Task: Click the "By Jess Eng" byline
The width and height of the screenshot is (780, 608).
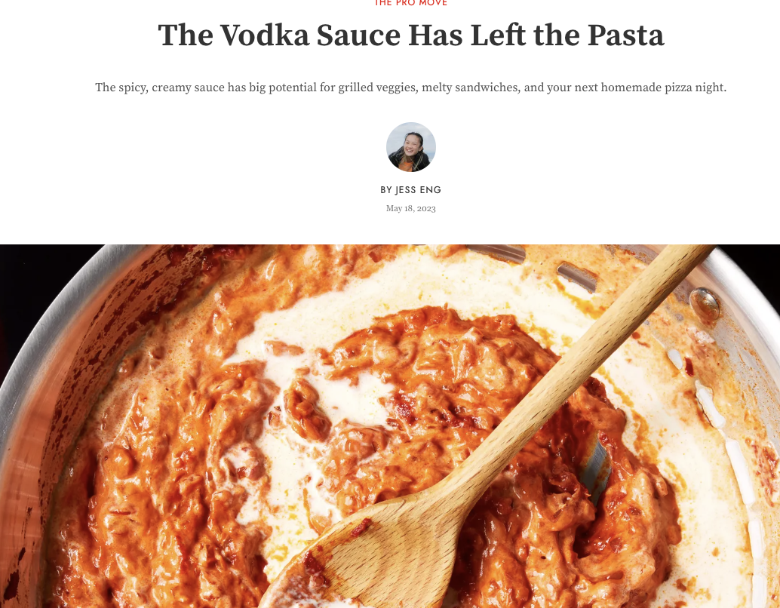Action: pos(411,190)
